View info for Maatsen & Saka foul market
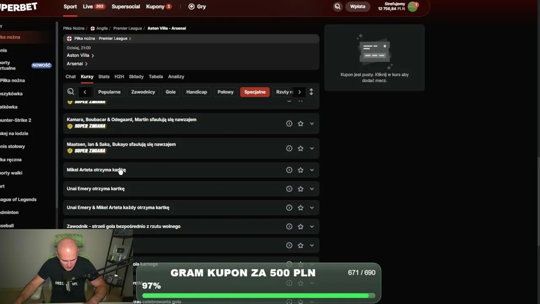Screen dimensions: 540x304 [289, 148]
